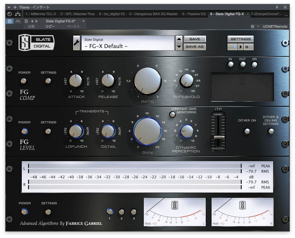Select meter mode 2 button
This screenshot has width=295, height=238.
click(x=122, y=212)
